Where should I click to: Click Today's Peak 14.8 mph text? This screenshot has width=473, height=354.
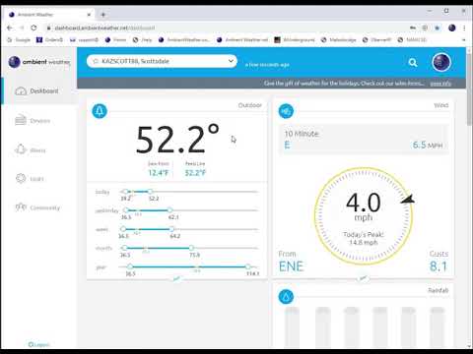(x=364, y=239)
